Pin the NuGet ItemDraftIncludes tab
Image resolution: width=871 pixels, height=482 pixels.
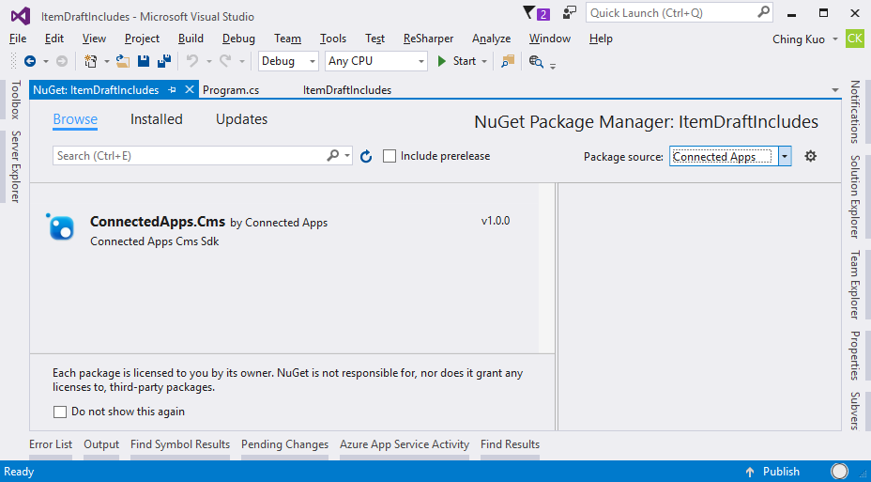pyautogui.click(x=172, y=90)
